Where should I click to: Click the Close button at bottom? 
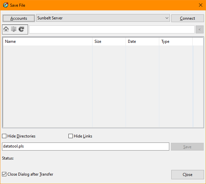click(187, 175)
